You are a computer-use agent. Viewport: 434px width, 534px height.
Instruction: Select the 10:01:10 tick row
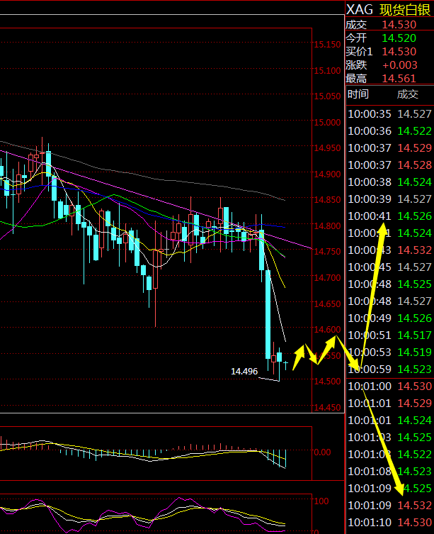(x=390, y=523)
